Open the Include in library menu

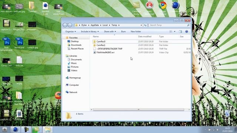click(90, 31)
